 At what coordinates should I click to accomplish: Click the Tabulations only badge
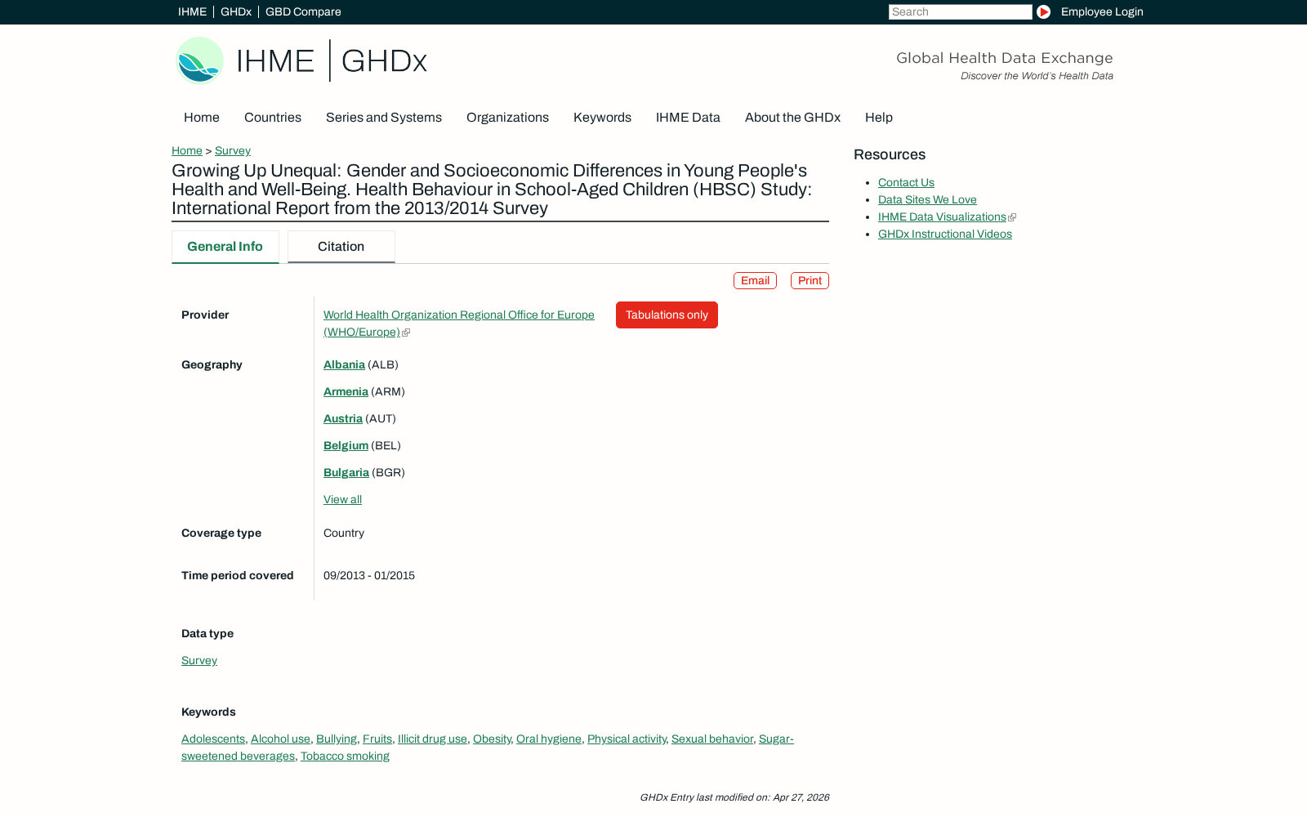(x=667, y=315)
